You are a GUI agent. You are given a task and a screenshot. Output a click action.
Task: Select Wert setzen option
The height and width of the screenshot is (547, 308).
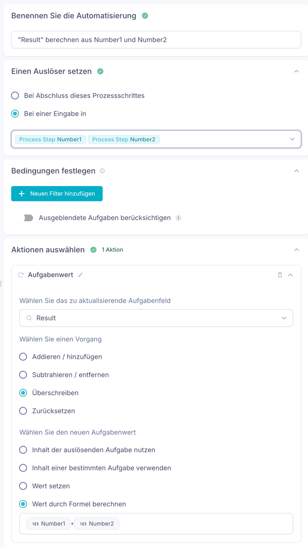pyautogui.click(x=23, y=486)
